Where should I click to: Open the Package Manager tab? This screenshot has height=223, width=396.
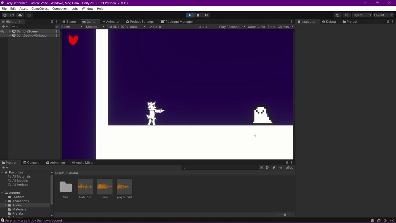[x=177, y=22]
